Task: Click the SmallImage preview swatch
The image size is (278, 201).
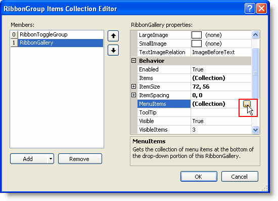Action: pyautogui.click(x=197, y=44)
